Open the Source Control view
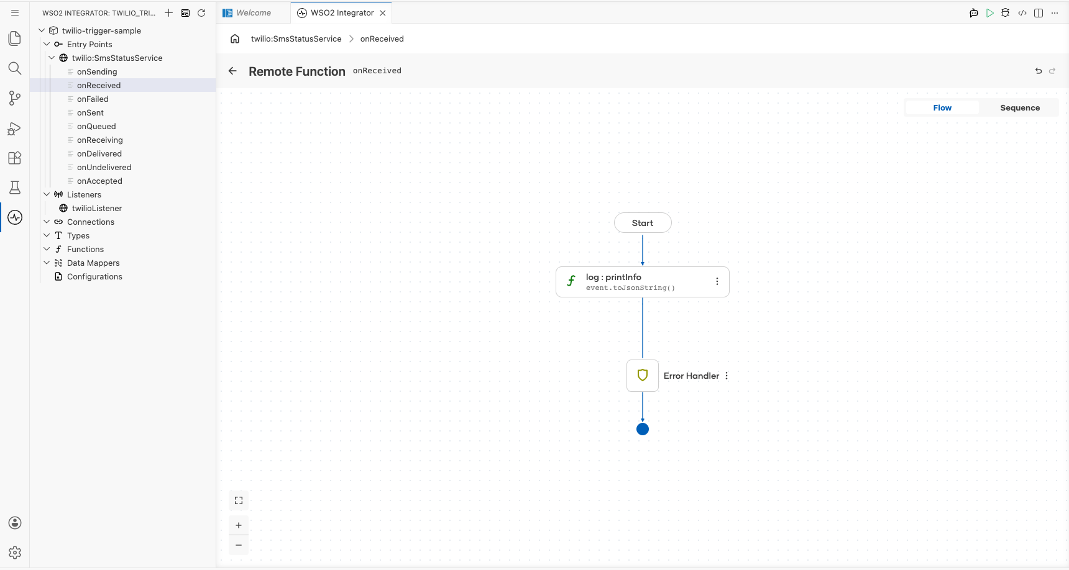This screenshot has height=570, width=1069. 15,98
